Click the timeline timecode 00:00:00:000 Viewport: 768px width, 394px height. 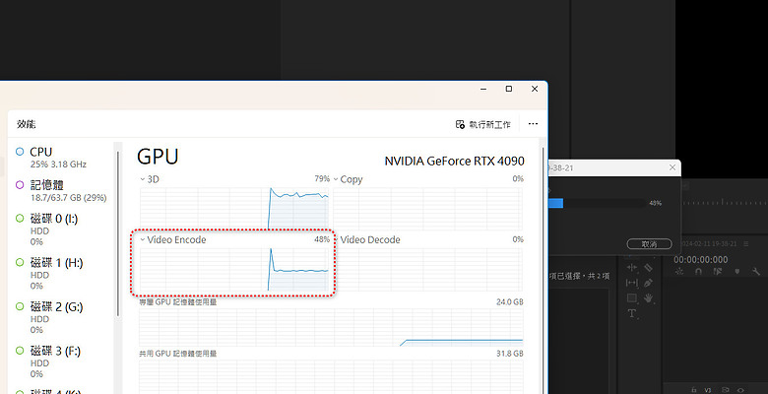pyautogui.click(x=701, y=260)
